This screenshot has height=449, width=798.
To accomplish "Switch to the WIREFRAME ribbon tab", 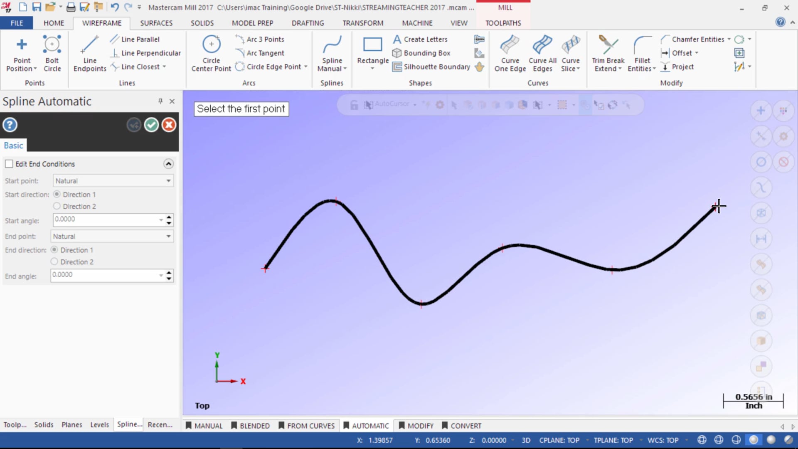I will pyautogui.click(x=101, y=23).
